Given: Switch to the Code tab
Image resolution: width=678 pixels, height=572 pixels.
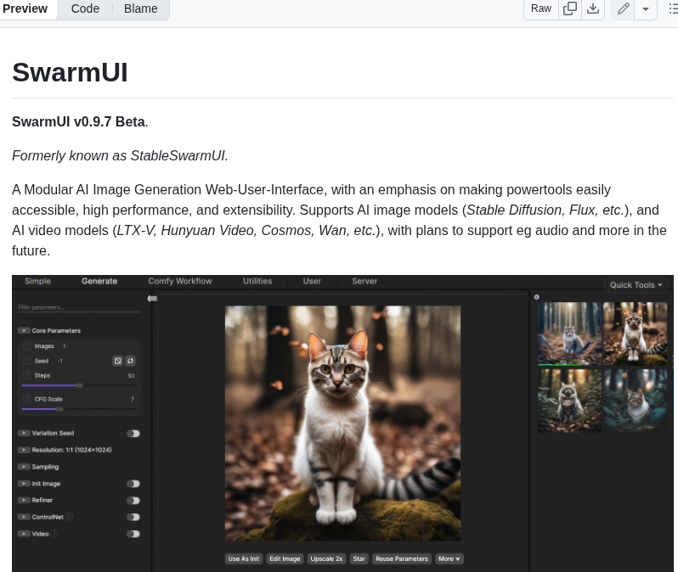Looking at the screenshot, I should point(85,8).
